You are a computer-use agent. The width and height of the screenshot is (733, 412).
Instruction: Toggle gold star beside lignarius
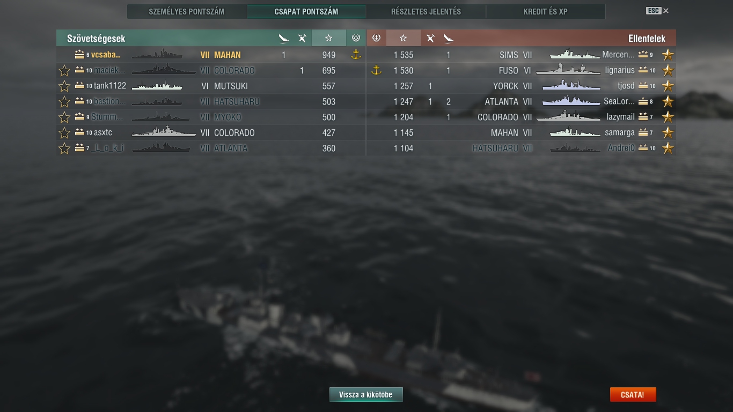[668, 70]
